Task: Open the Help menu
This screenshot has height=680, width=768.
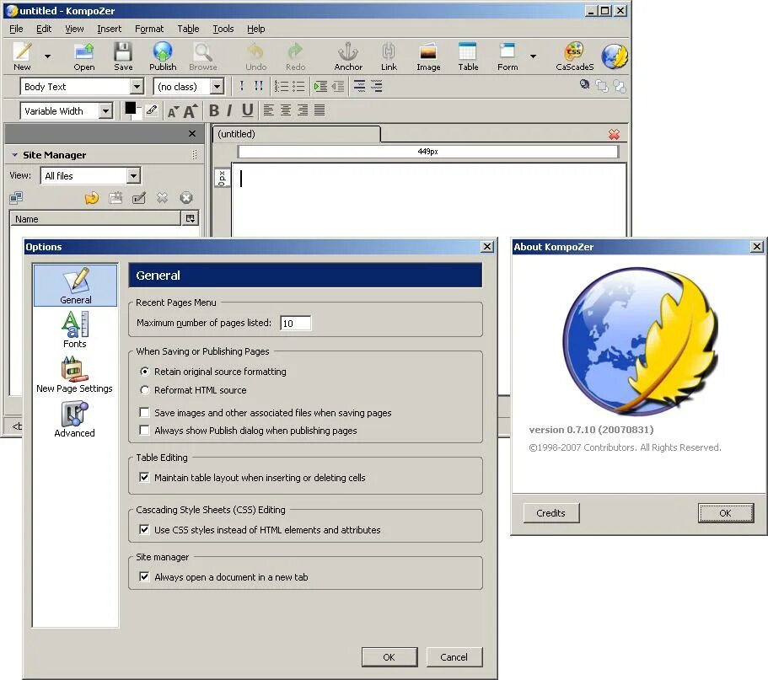Action: tap(255, 29)
